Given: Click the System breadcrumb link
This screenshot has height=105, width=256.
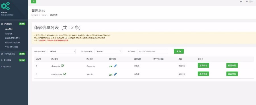Looking at the screenshot, I should coord(35,15).
